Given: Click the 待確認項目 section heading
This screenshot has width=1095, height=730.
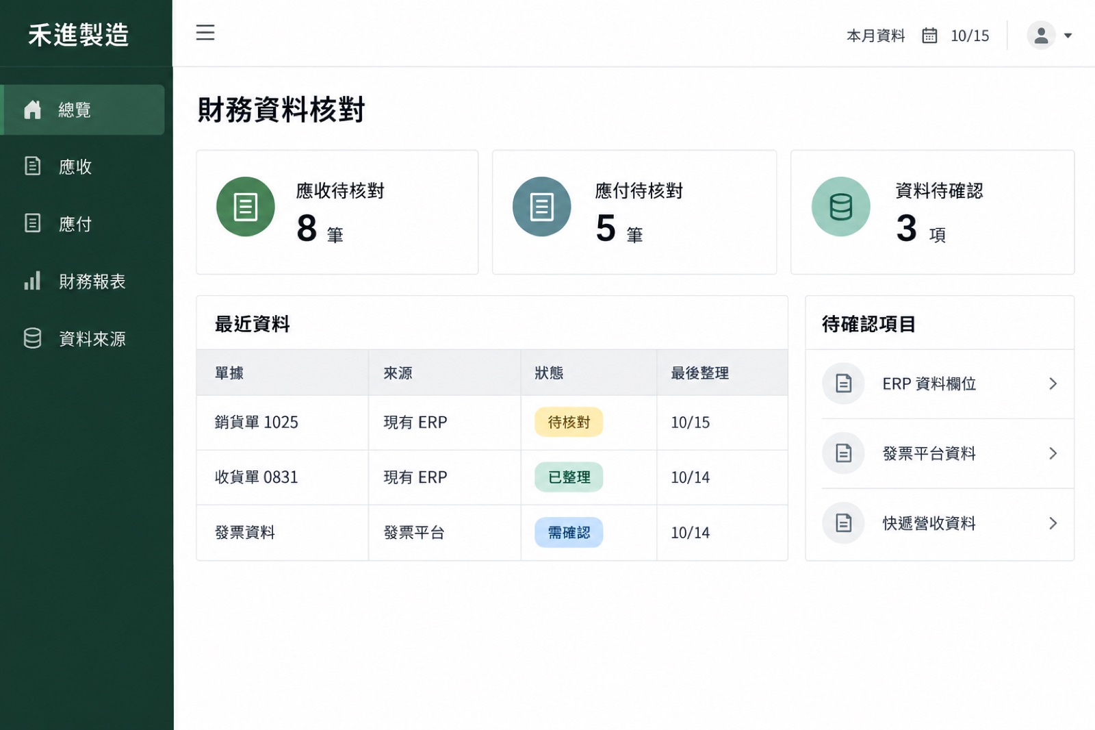Looking at the screenshot, I should pos(868,324).
